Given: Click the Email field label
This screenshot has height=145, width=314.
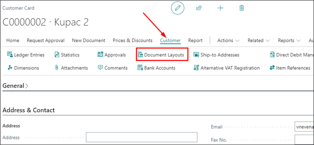Looking at the screenshot, I should tap(217, 127).
